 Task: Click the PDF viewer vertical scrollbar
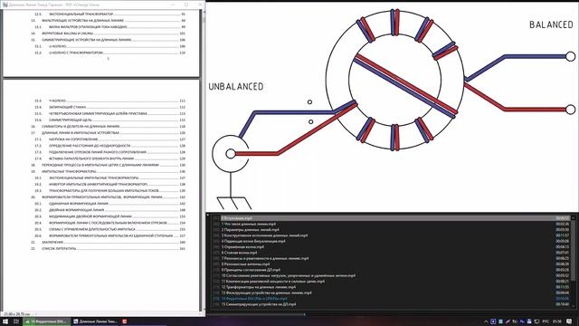(203, 161)
